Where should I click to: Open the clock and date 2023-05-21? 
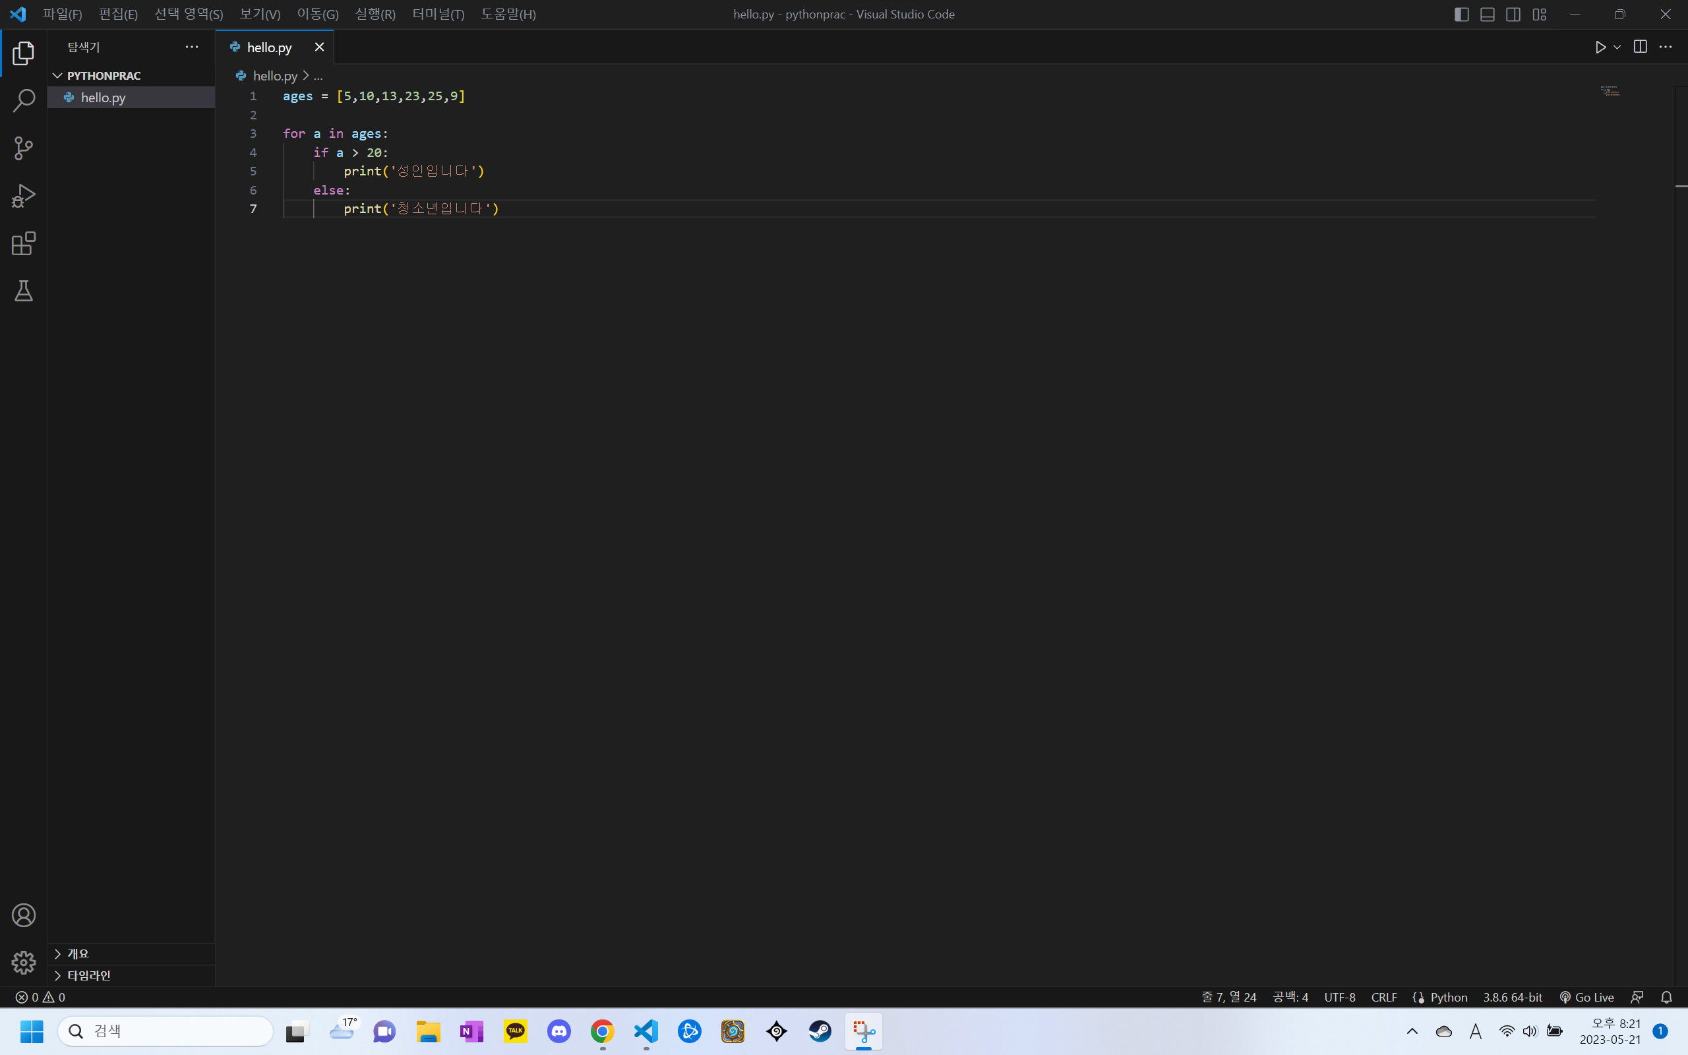[x=1610, y=1031]
